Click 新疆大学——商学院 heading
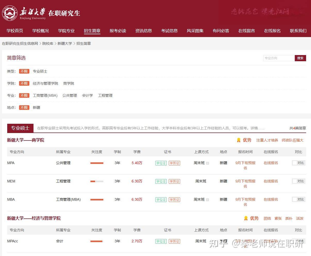 [x=26, y=140]
